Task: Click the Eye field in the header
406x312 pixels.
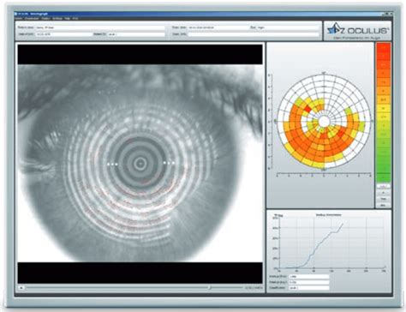Action: pyautogui.click(x=288, y=27)
